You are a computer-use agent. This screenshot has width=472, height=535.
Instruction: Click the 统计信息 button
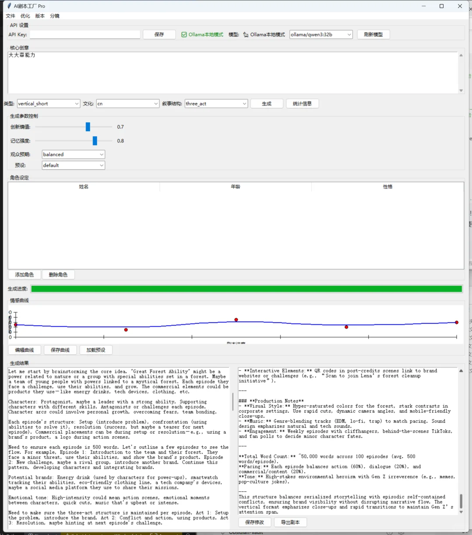click(302, 104)
